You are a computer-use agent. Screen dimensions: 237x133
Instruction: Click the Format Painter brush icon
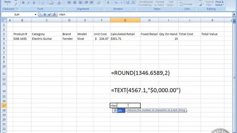[16, 4]
